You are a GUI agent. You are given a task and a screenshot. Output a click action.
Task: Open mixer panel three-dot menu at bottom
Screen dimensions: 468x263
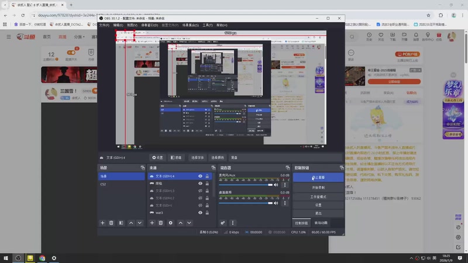[233, 223]
